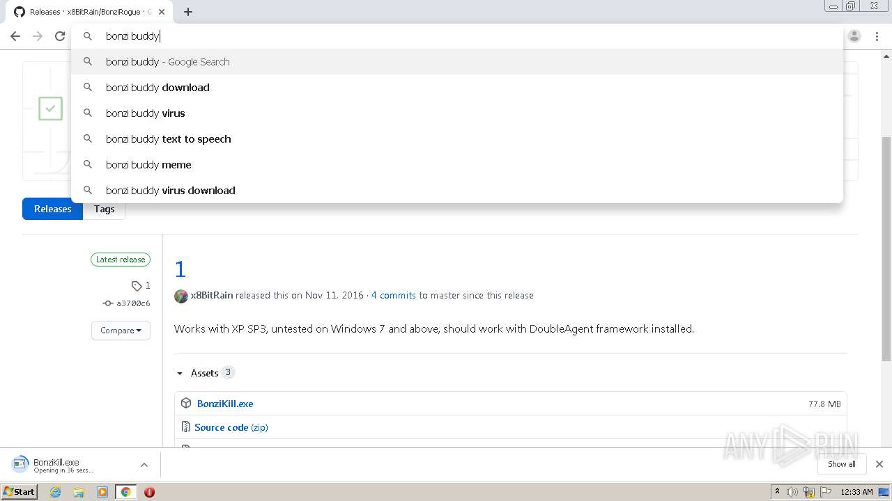Click zip file icon beside Source code
Viewport: 892px width, 501px height.
coord(186,427)
